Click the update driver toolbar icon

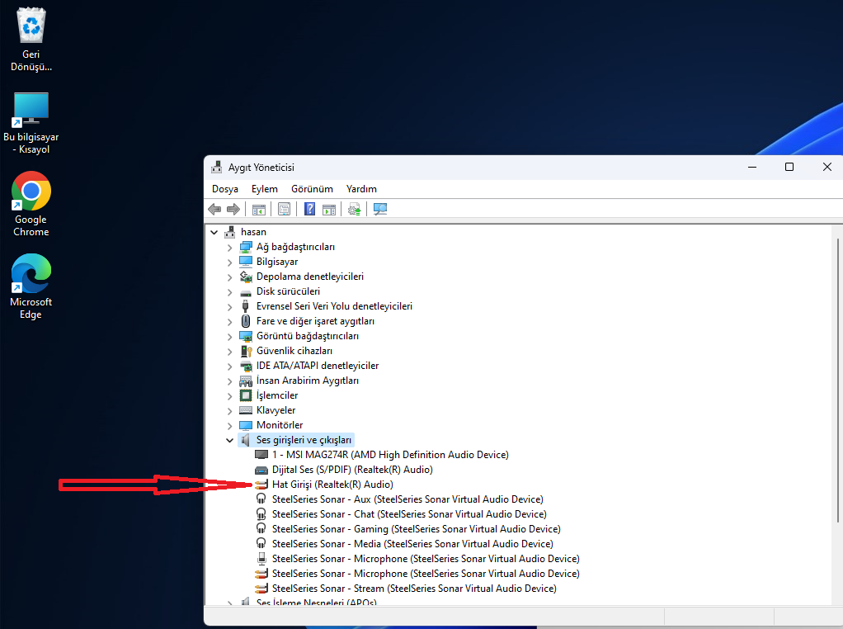coord(354,210)
